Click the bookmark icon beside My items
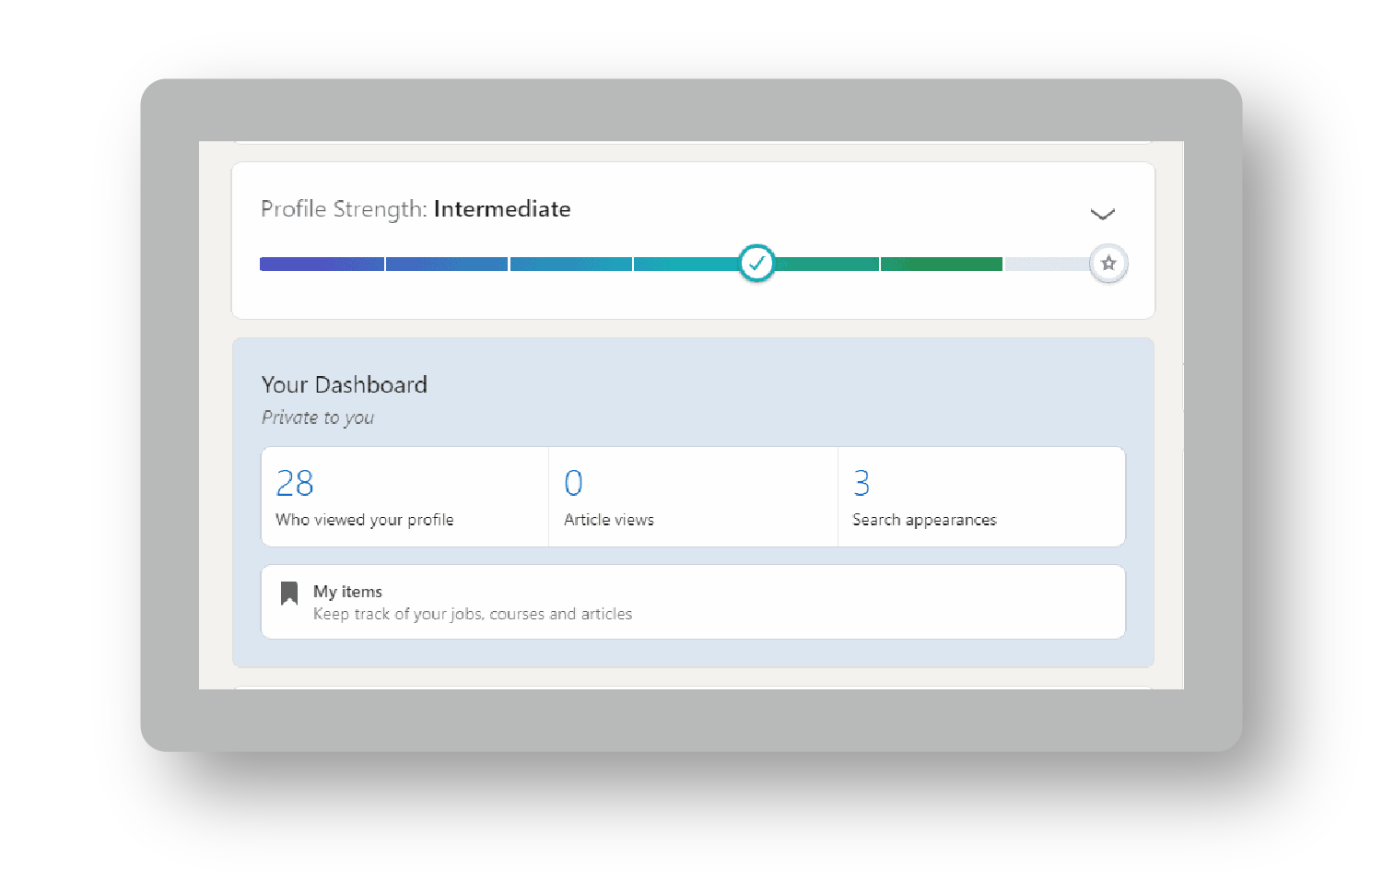The image size is (1383, 882). 289,593
